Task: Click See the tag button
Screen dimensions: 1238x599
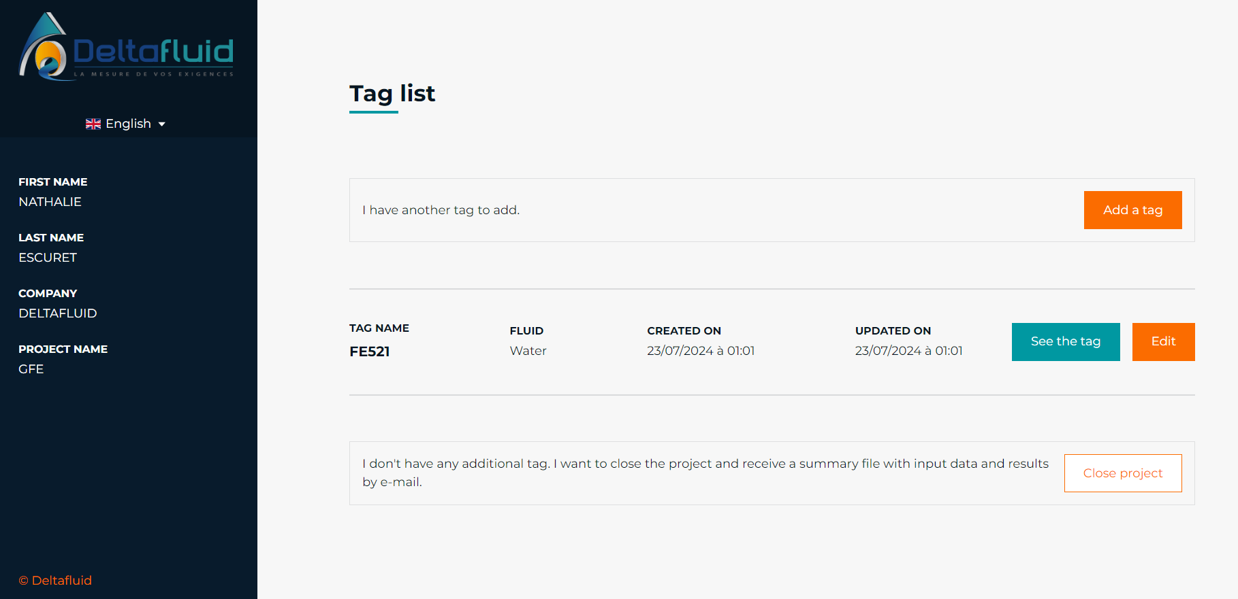Action: pos(1066,342)
